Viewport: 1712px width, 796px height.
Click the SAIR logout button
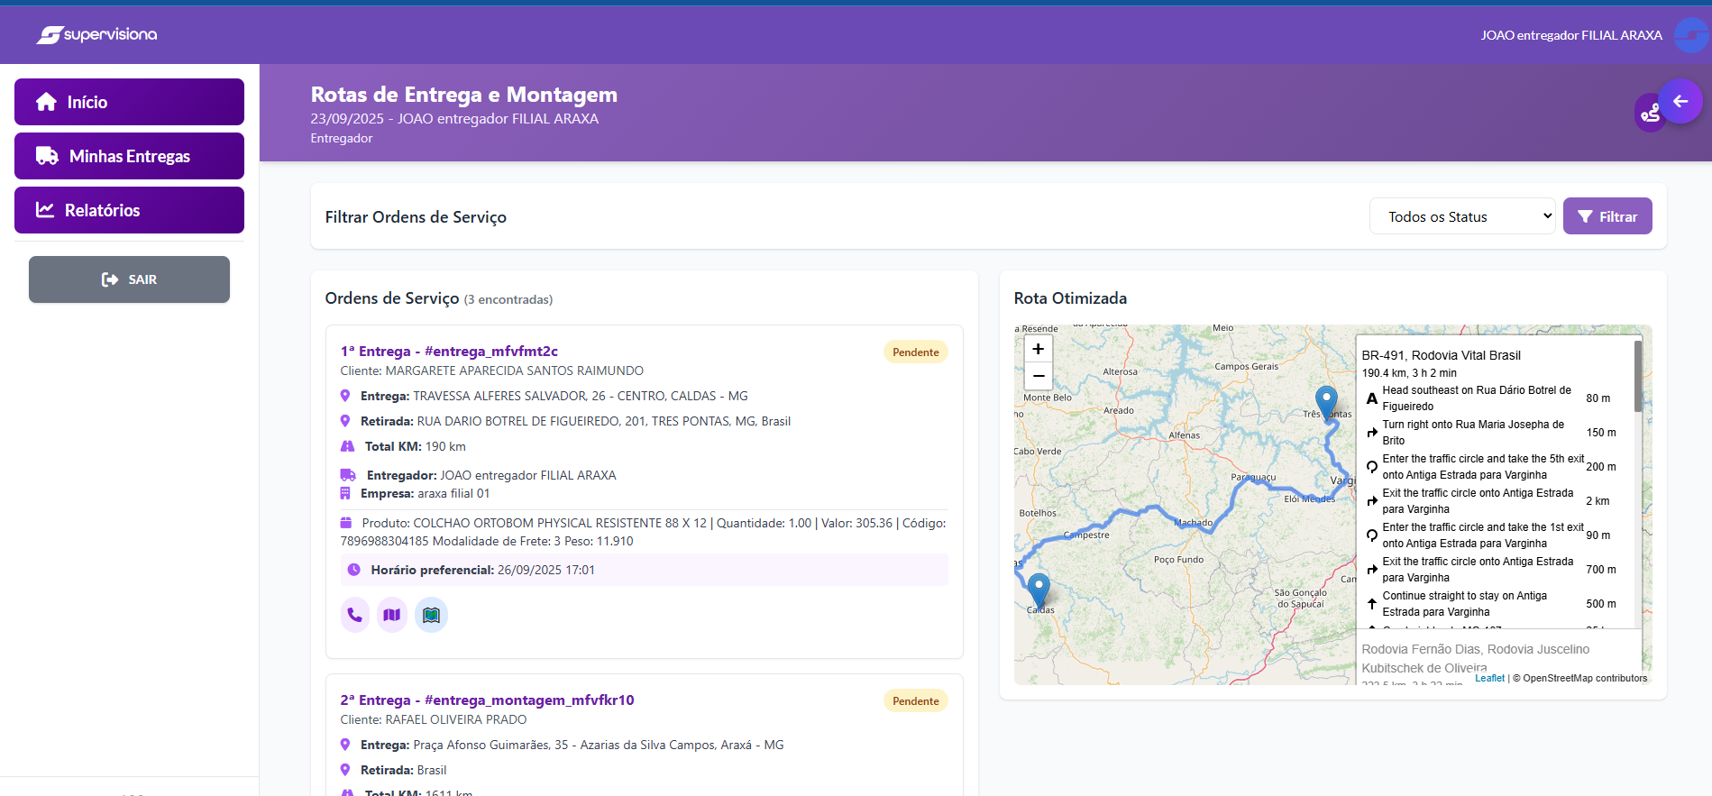[129, 279]
